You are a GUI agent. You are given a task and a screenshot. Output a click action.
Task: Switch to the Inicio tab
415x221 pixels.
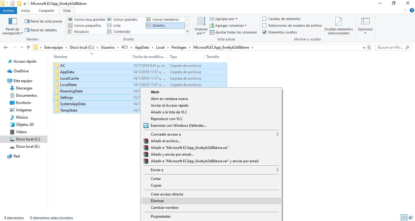click(x=26, y=11)
